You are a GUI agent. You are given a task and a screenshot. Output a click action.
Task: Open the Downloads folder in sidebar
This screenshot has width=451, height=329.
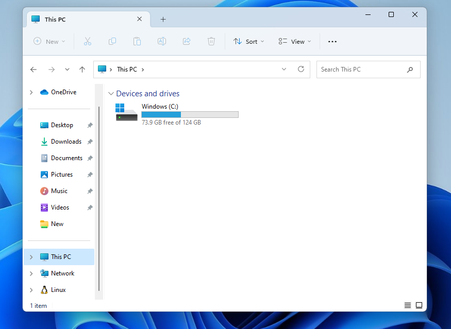coord(66,142)
